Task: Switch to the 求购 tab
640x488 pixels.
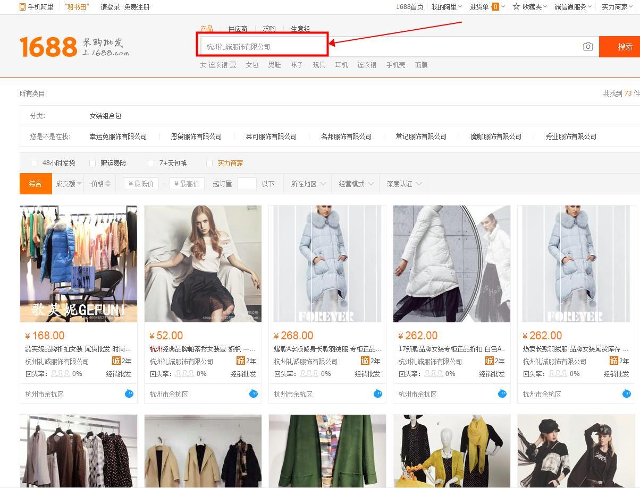Action: pos(269,29)
